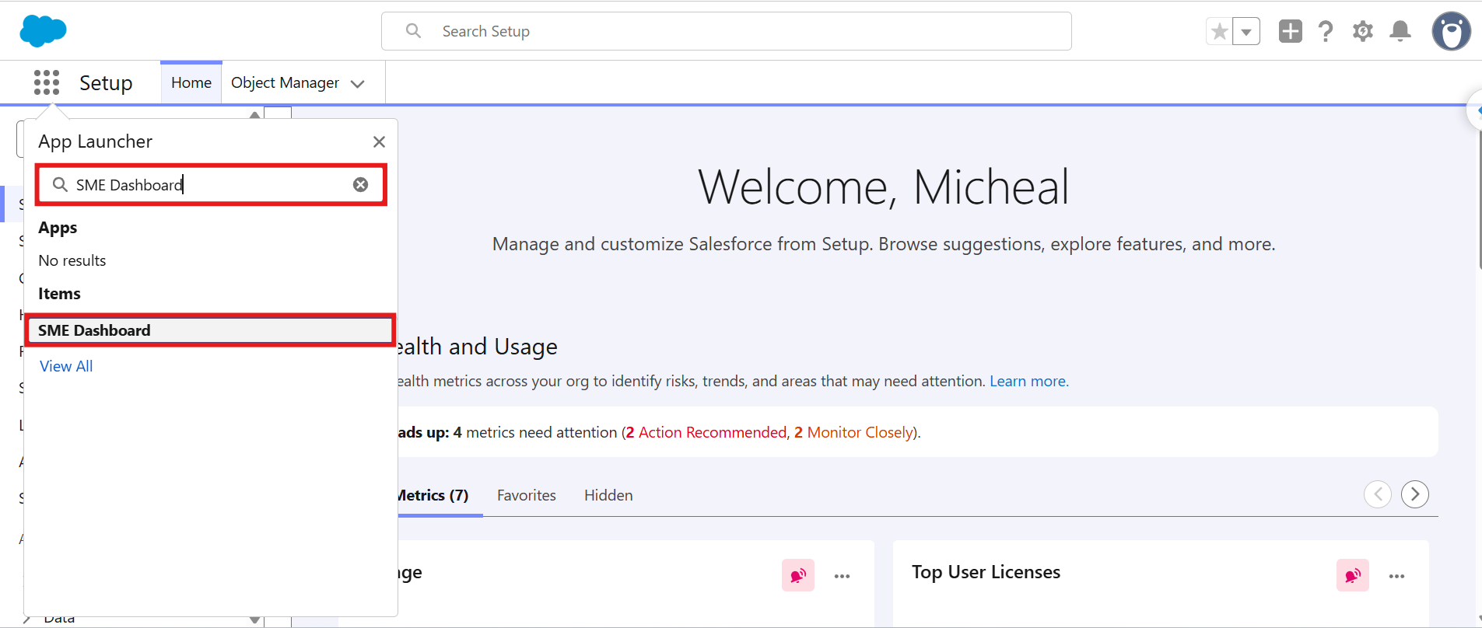Click the Welcome, Micheal heading
Screen dimensions: 1482x628
(x=884, y=187)
